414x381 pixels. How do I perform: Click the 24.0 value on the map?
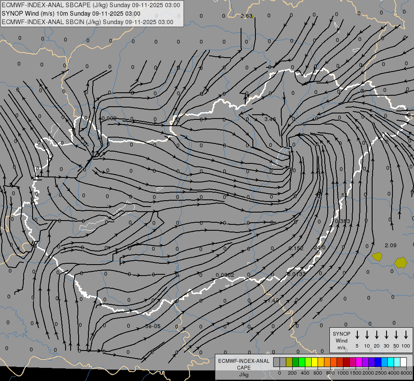tap(319, 248)
